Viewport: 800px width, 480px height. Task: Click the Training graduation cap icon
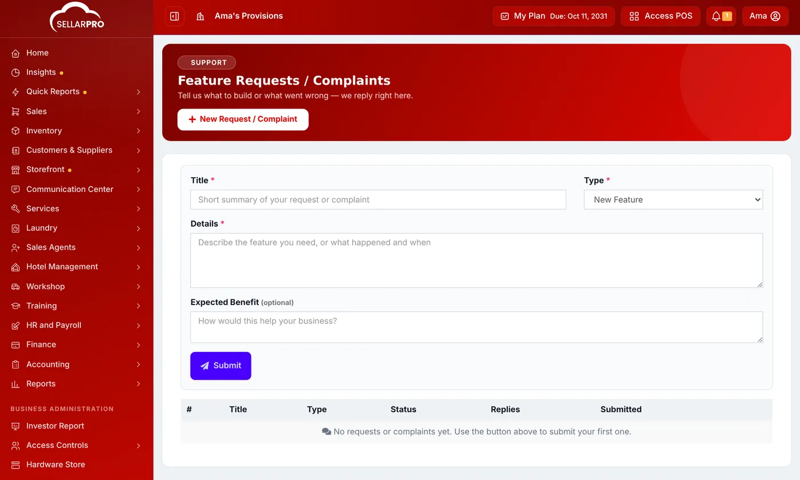pyautogui.click(x=15, y=306)
